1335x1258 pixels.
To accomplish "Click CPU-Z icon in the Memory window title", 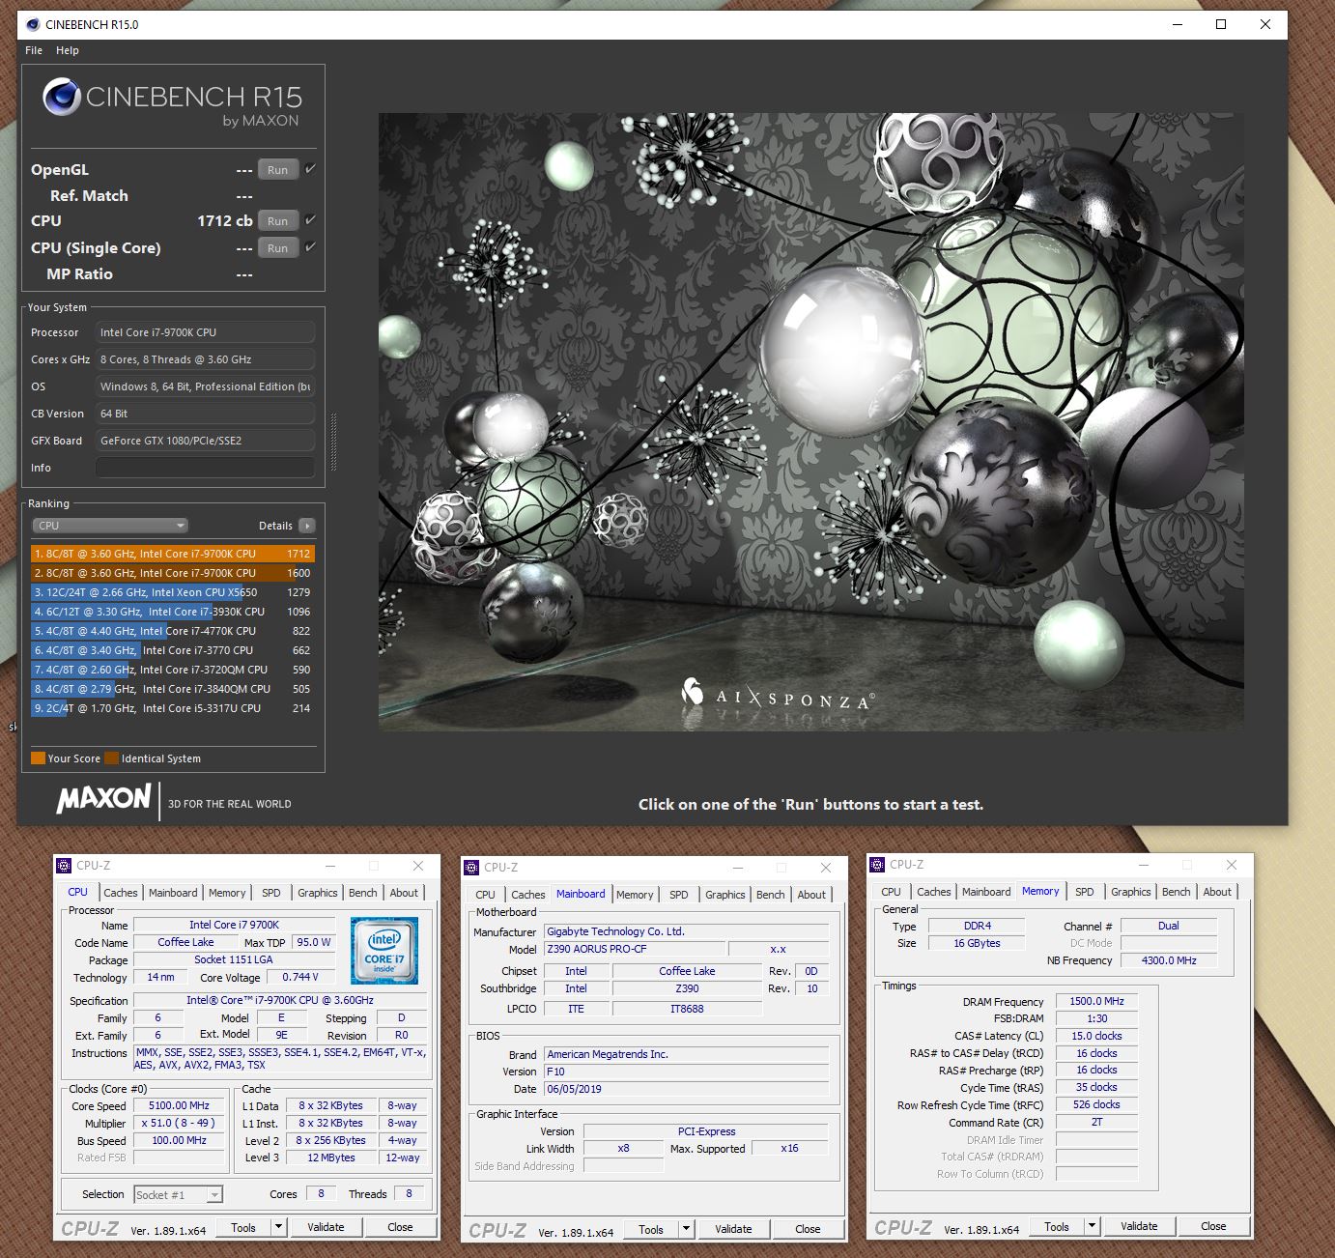I will pyautogui.click(x=878, y=865).
